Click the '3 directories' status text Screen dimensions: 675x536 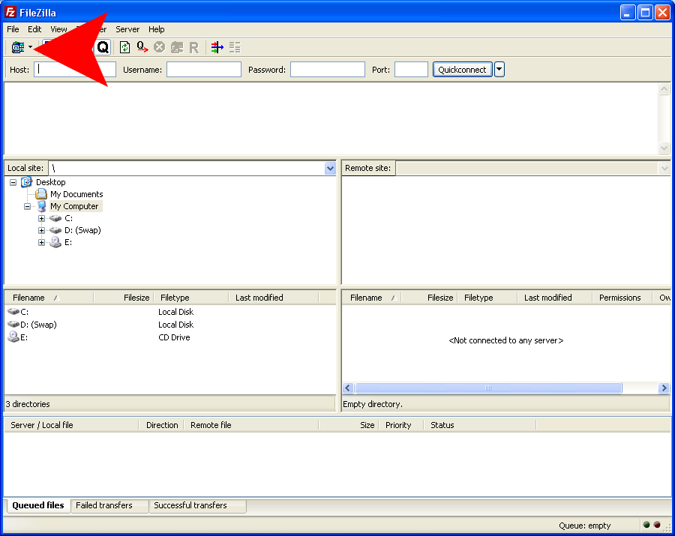[28, 404]
